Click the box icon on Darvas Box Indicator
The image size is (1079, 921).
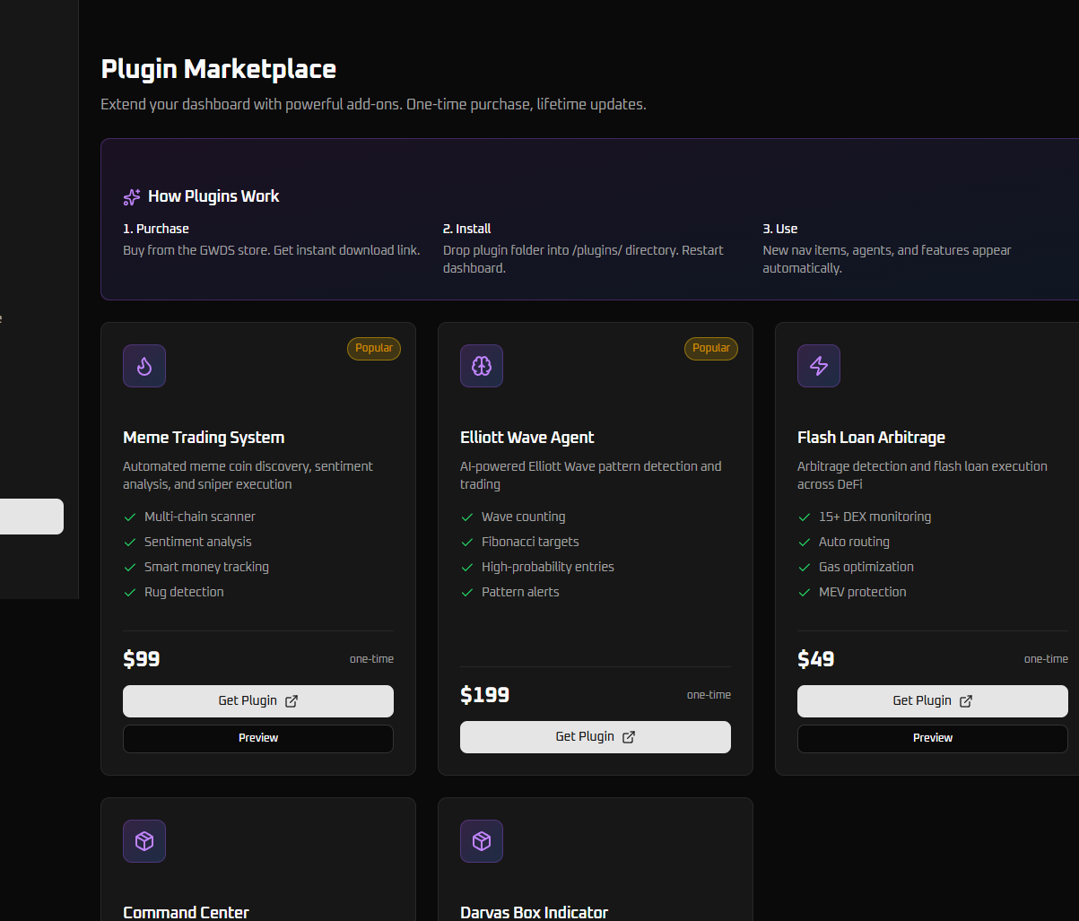tap(482, 841)
